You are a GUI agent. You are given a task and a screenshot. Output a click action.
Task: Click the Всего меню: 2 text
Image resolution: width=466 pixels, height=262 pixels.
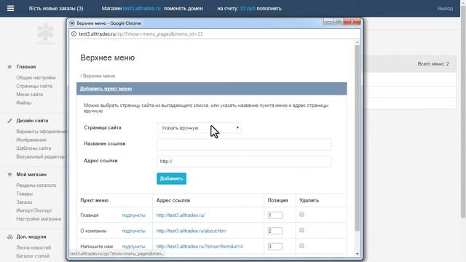coord(433,64)
